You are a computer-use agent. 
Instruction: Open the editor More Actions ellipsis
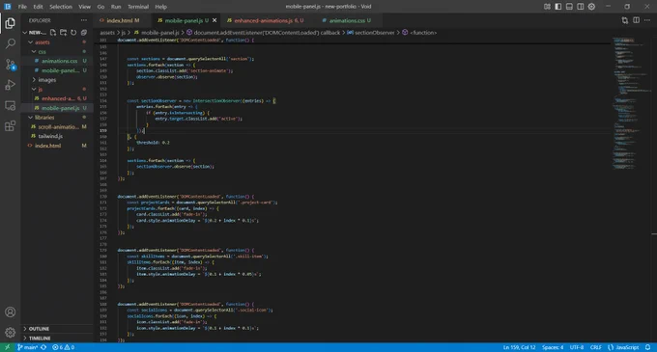pyautogui.click(x=647, y=20)
